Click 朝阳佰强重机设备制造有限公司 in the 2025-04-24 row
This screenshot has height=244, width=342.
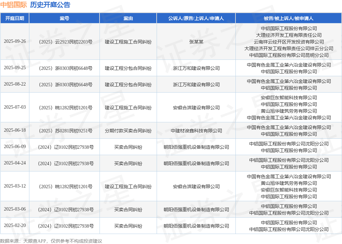point(196,164)
